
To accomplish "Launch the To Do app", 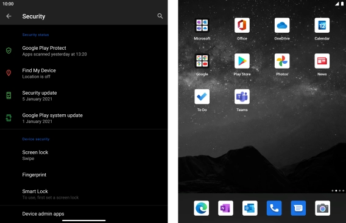I will click(202, 97).
